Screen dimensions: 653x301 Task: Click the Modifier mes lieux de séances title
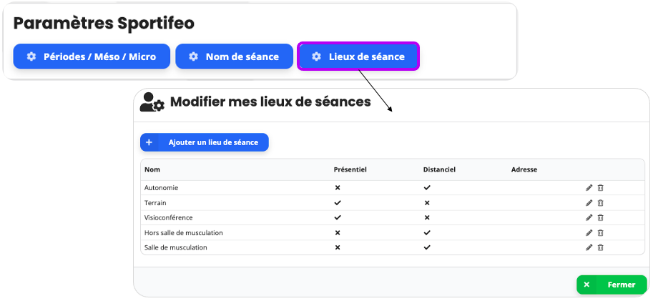270,102
